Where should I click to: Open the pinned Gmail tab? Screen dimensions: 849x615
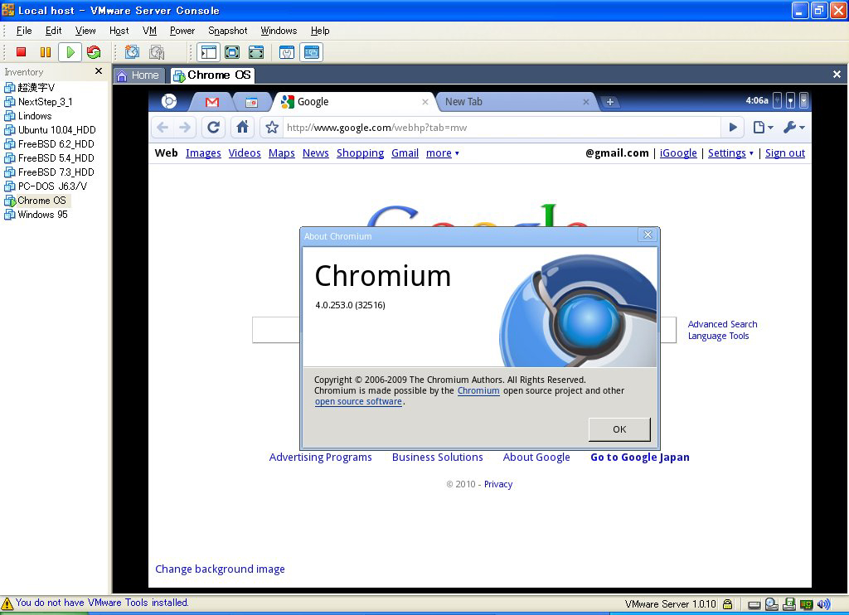212,102
